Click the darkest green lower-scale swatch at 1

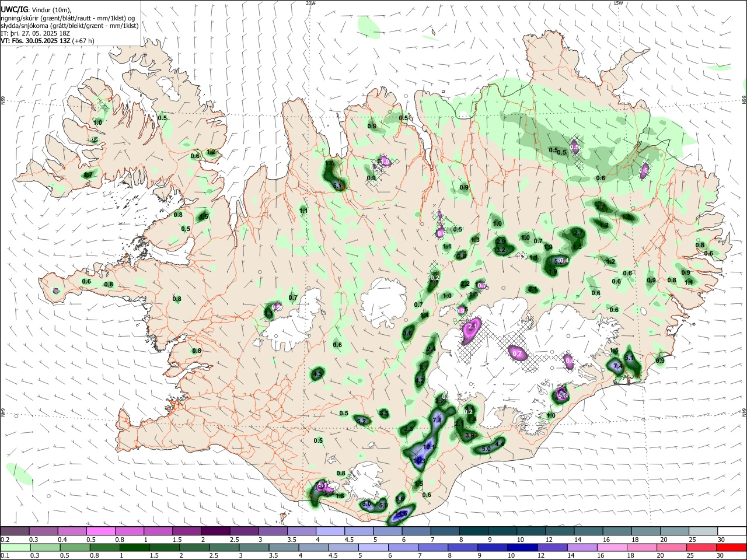(134, 547)
